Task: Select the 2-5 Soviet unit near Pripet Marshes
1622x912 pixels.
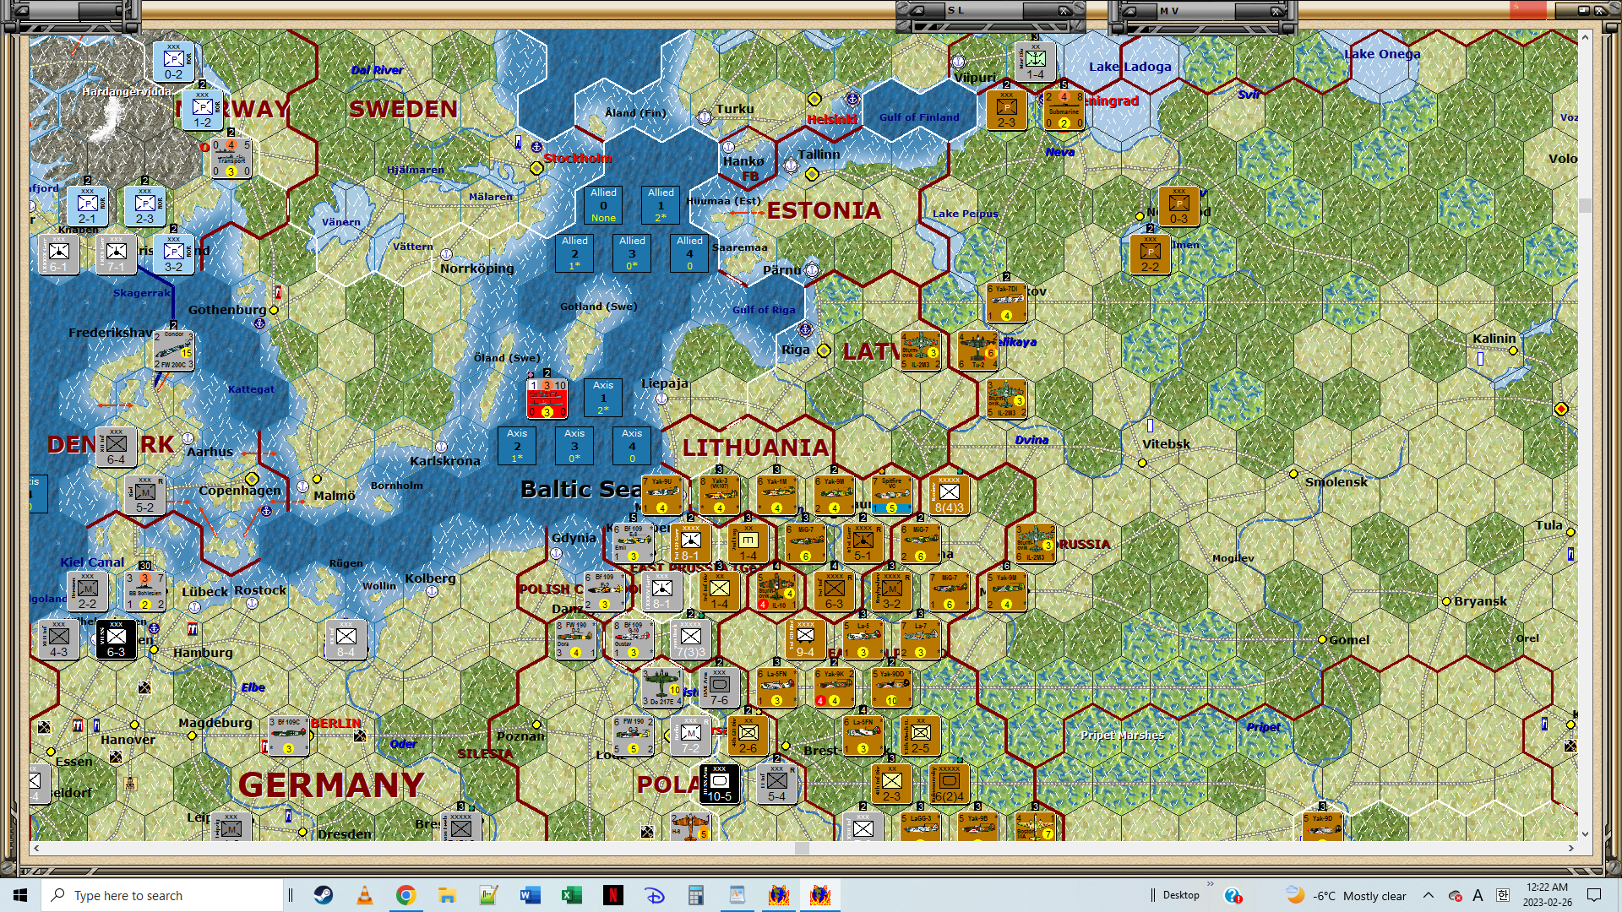Action: [920, 736]
